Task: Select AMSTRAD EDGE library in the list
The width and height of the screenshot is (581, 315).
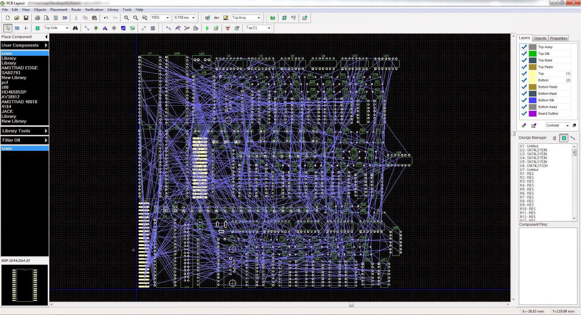Action: coord(20,68)
